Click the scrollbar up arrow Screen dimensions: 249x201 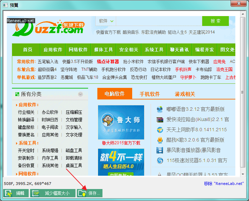click(243, 14)
